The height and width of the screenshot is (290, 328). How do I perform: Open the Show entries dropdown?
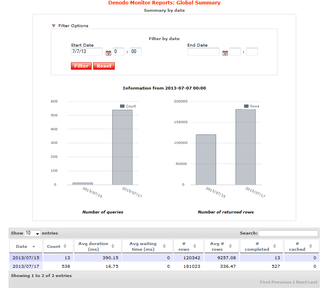[32, 233]
